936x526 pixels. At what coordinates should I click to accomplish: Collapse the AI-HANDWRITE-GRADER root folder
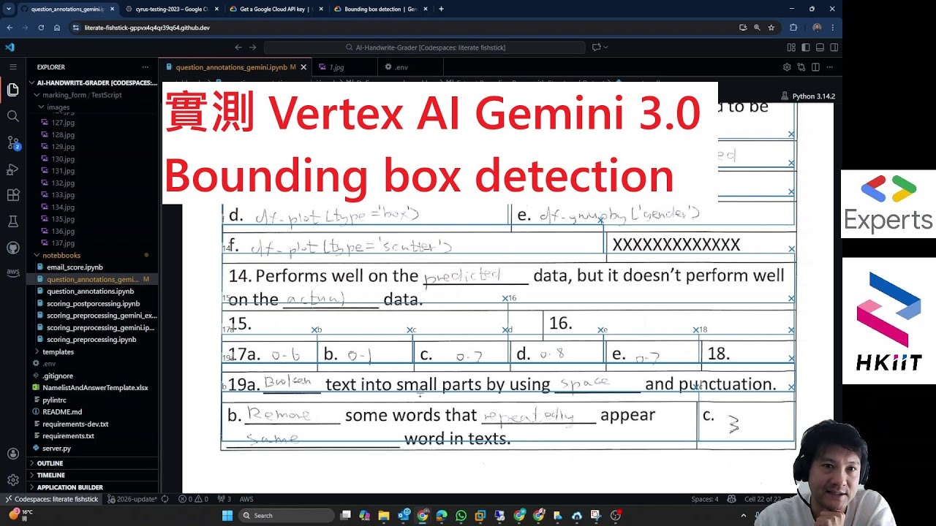click(92, 83)
